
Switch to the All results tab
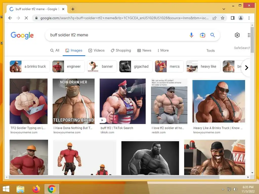[55, 51]
